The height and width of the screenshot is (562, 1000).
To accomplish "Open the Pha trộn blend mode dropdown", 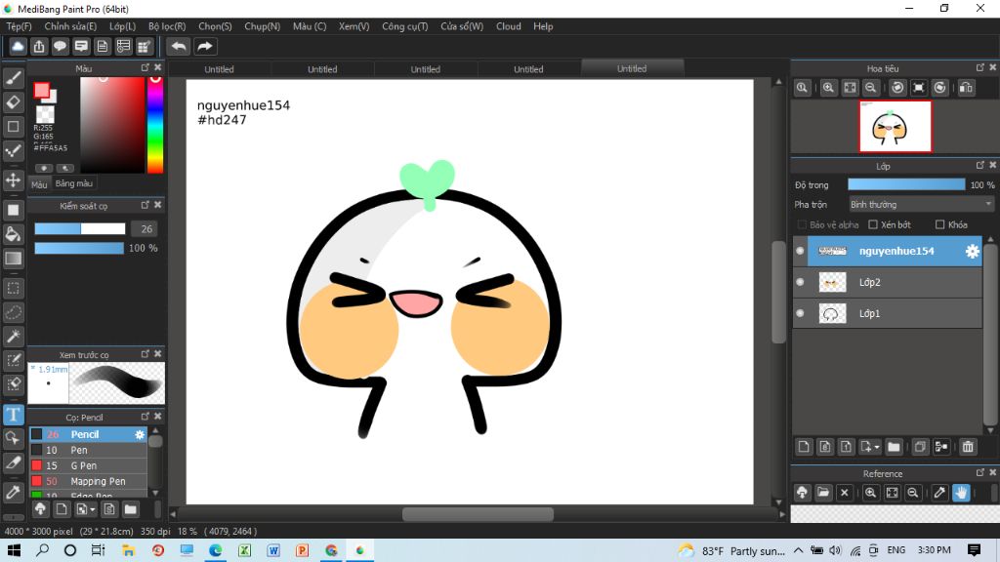I will point(921,205).
